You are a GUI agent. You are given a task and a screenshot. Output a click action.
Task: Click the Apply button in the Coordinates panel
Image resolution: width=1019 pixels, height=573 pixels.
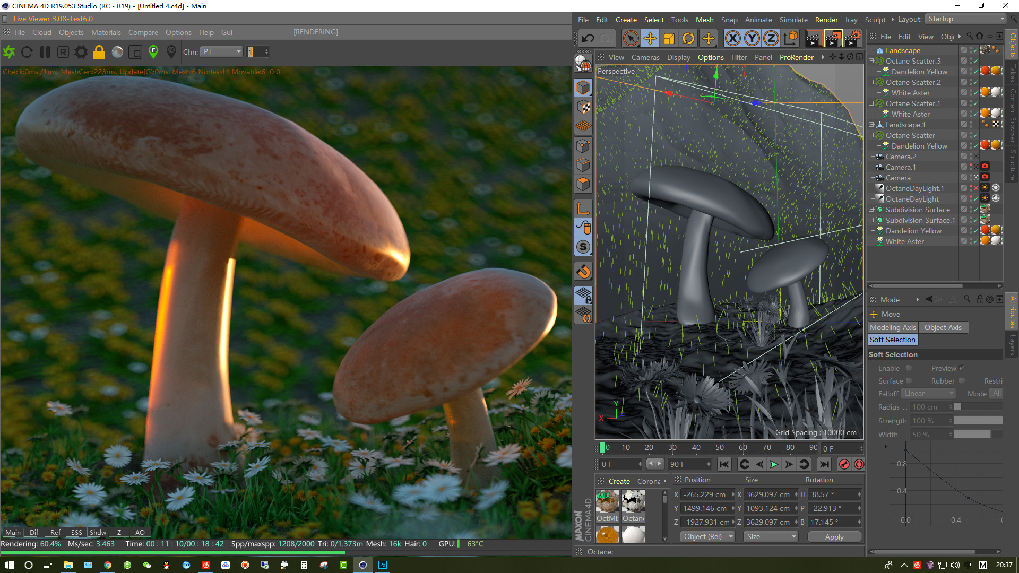834,536
